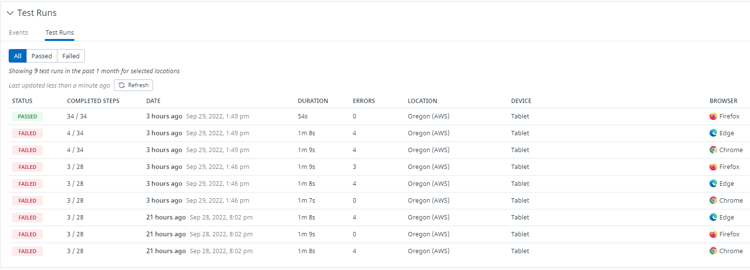Click the BROWSER column header
The width and height of the screenshot is (750, 270).
(x=723, y=101)
